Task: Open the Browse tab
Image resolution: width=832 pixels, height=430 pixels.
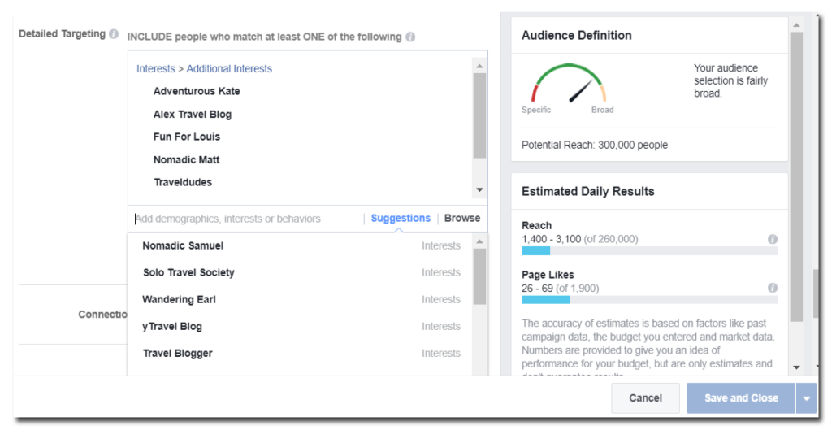Action: point(462,218)
